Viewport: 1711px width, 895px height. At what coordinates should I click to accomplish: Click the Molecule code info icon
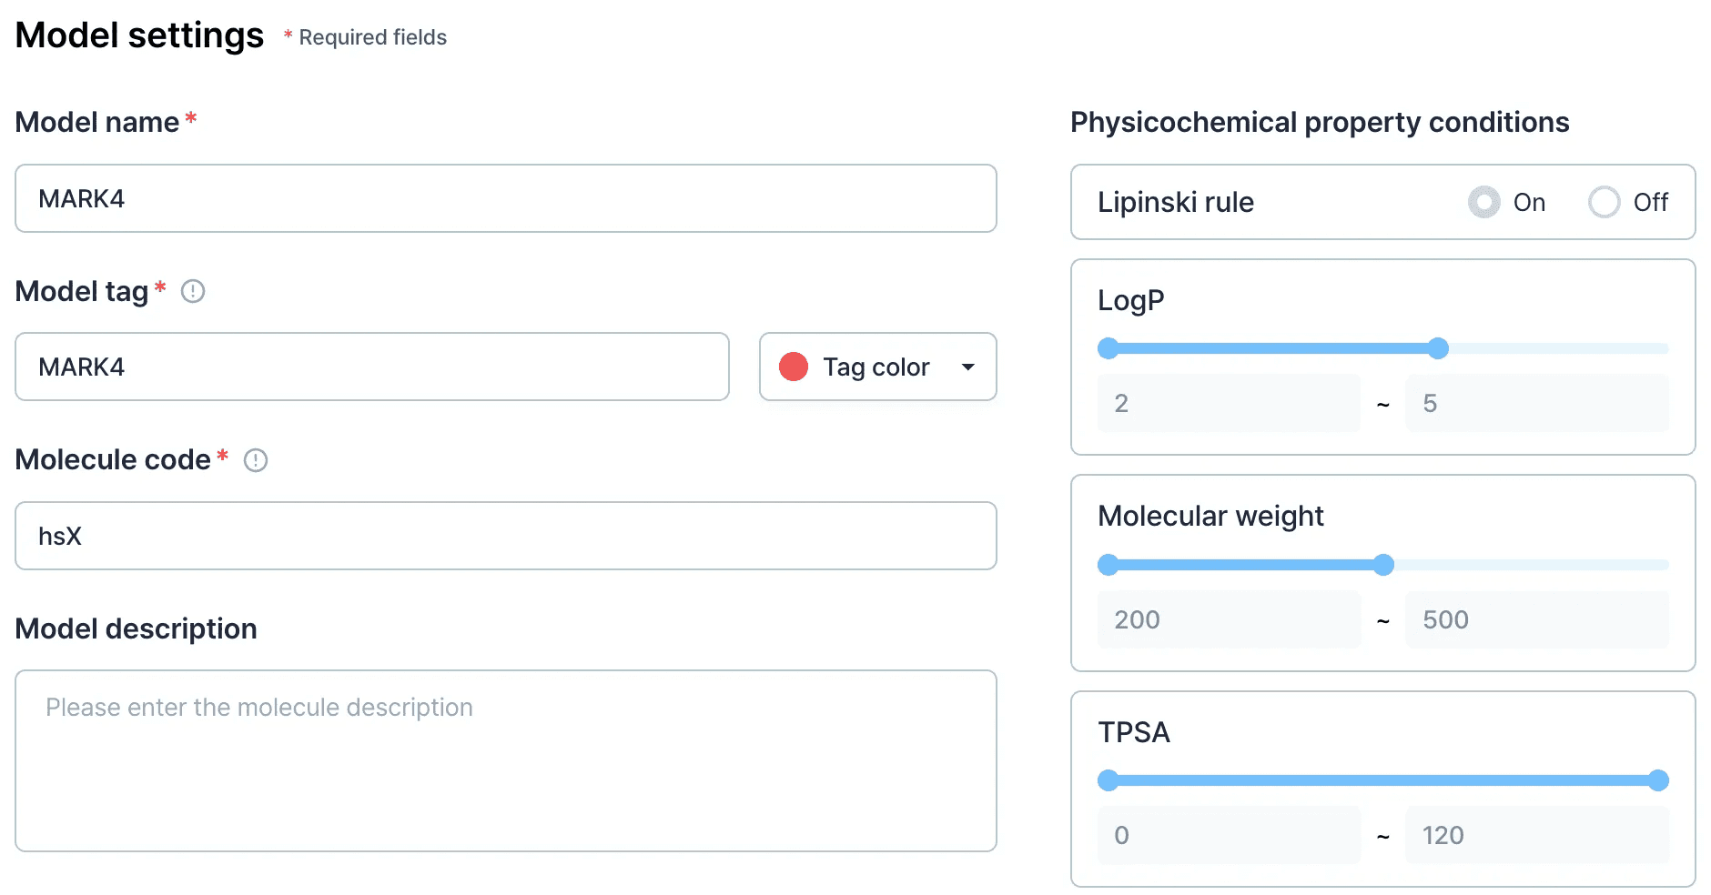[x=256, y=460]
